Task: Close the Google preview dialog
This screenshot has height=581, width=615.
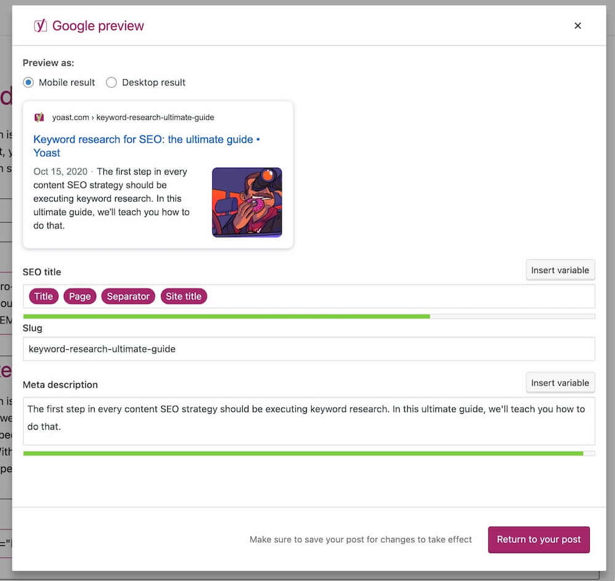Action: (577, 26)
